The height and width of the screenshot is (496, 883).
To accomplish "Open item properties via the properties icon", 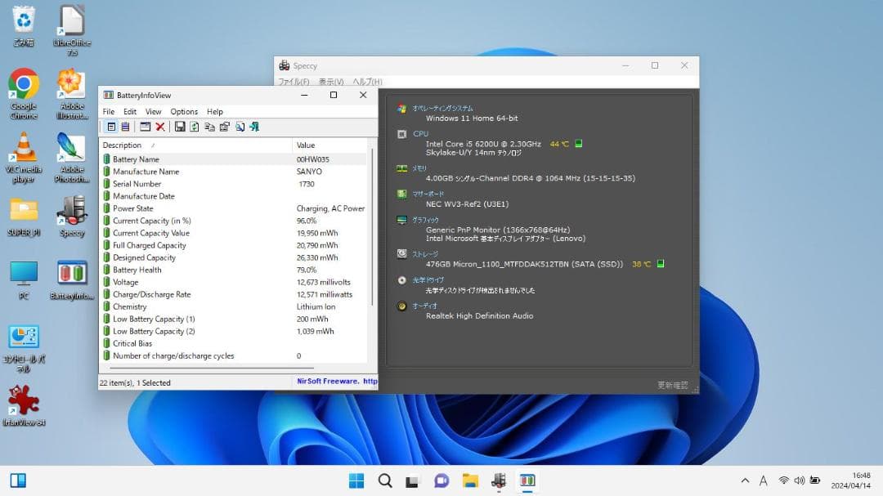I will tap(223, 127).
